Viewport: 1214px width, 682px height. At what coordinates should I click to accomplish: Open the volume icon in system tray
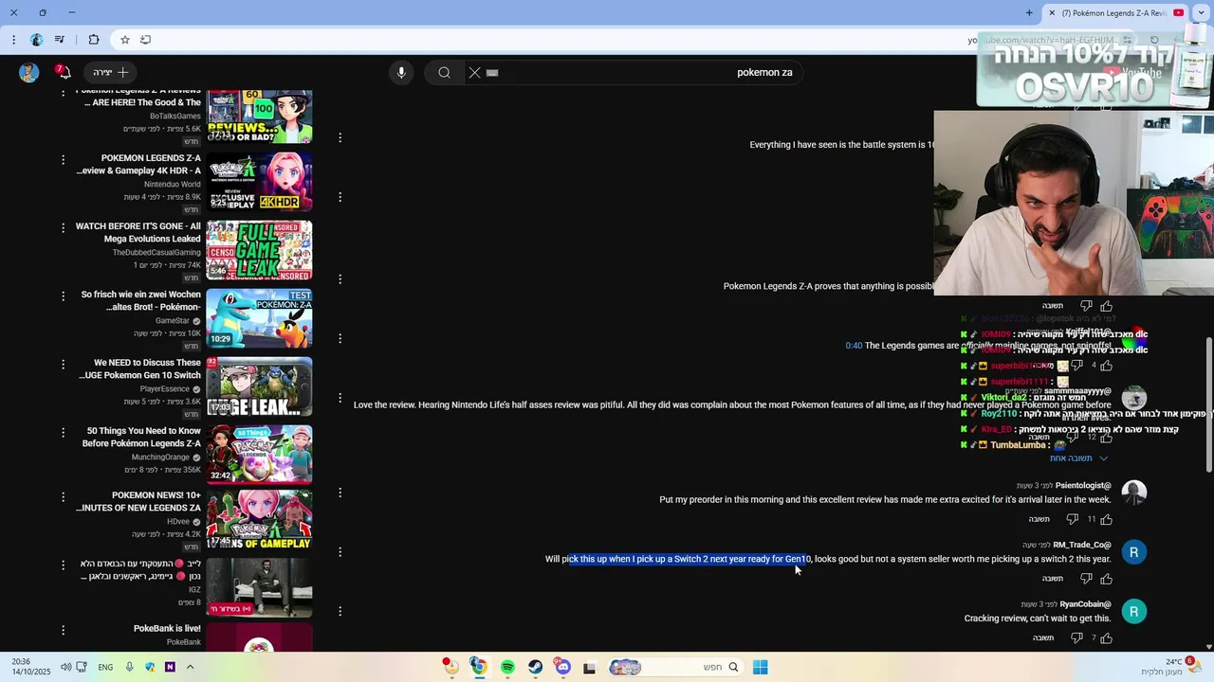click(65, 667)
